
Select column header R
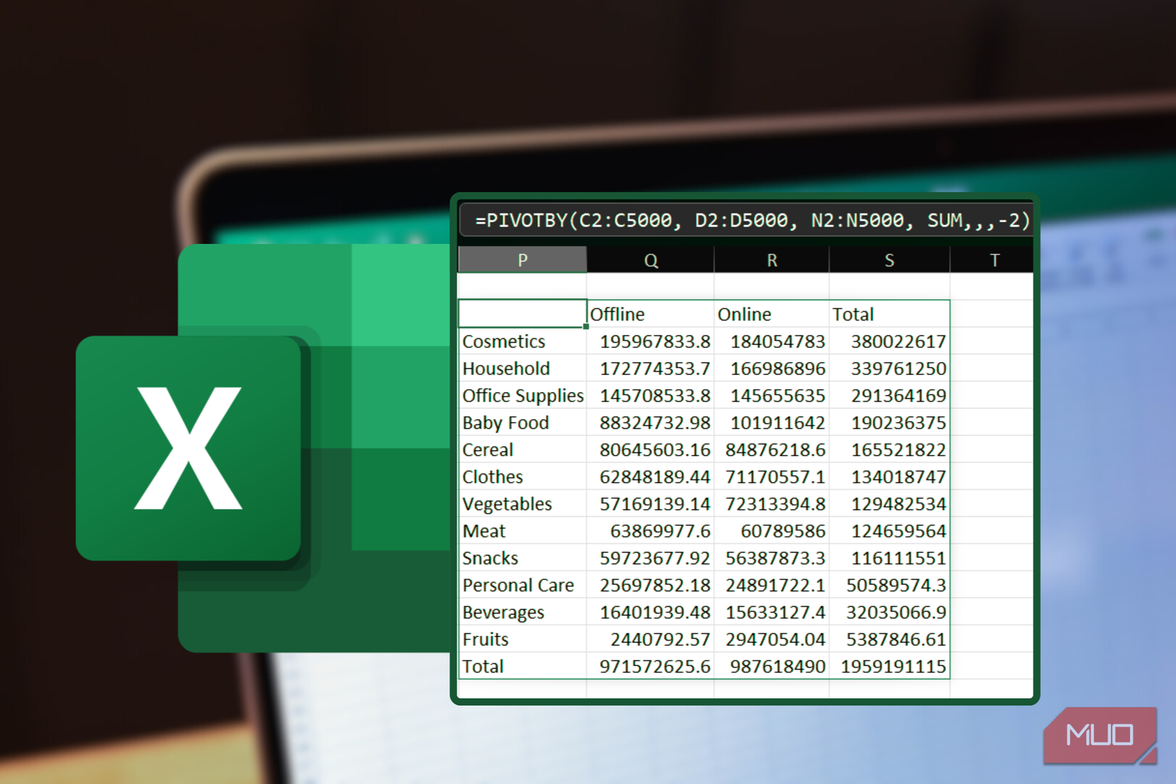[771, 259]
